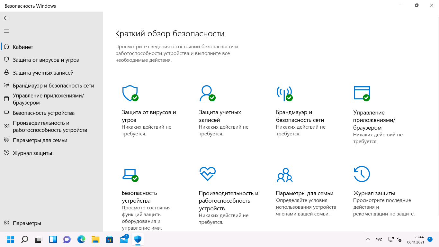The width and height of the screenshot is (439, 247).
Task: Click tile title Управление приложениями/браузером
Action: point(374,120)
